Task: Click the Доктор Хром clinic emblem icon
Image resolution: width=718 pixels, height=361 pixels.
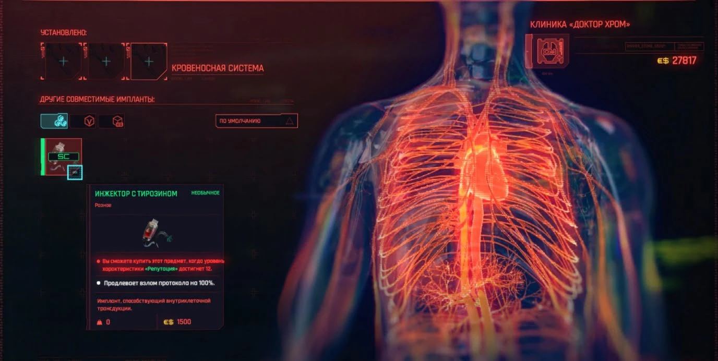Action: [547, 51]
